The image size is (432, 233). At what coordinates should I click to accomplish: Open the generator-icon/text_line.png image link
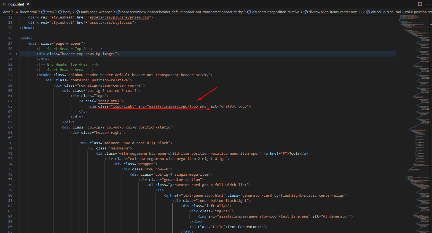tap(264, 216)
